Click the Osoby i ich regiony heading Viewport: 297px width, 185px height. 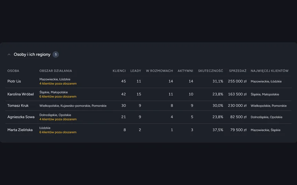[x=32, y=54]
